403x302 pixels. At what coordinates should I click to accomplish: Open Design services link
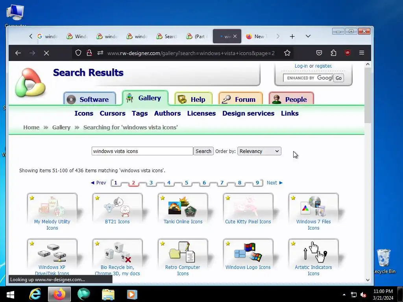248,113
